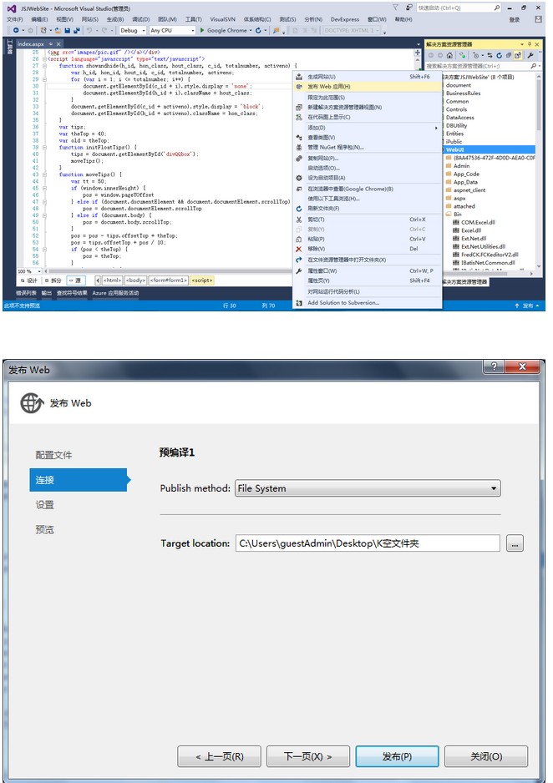
Task: Click the browse ... button beside Target location
Action: pos(515,543)
